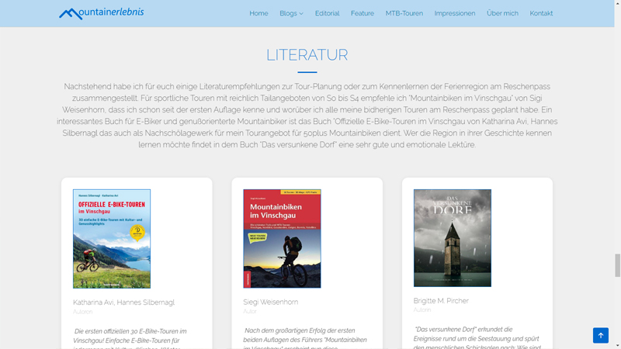This screenshot has width=621, height=349.
Task: Click the Mountainerlebnis logo
Action: [102, 13]
